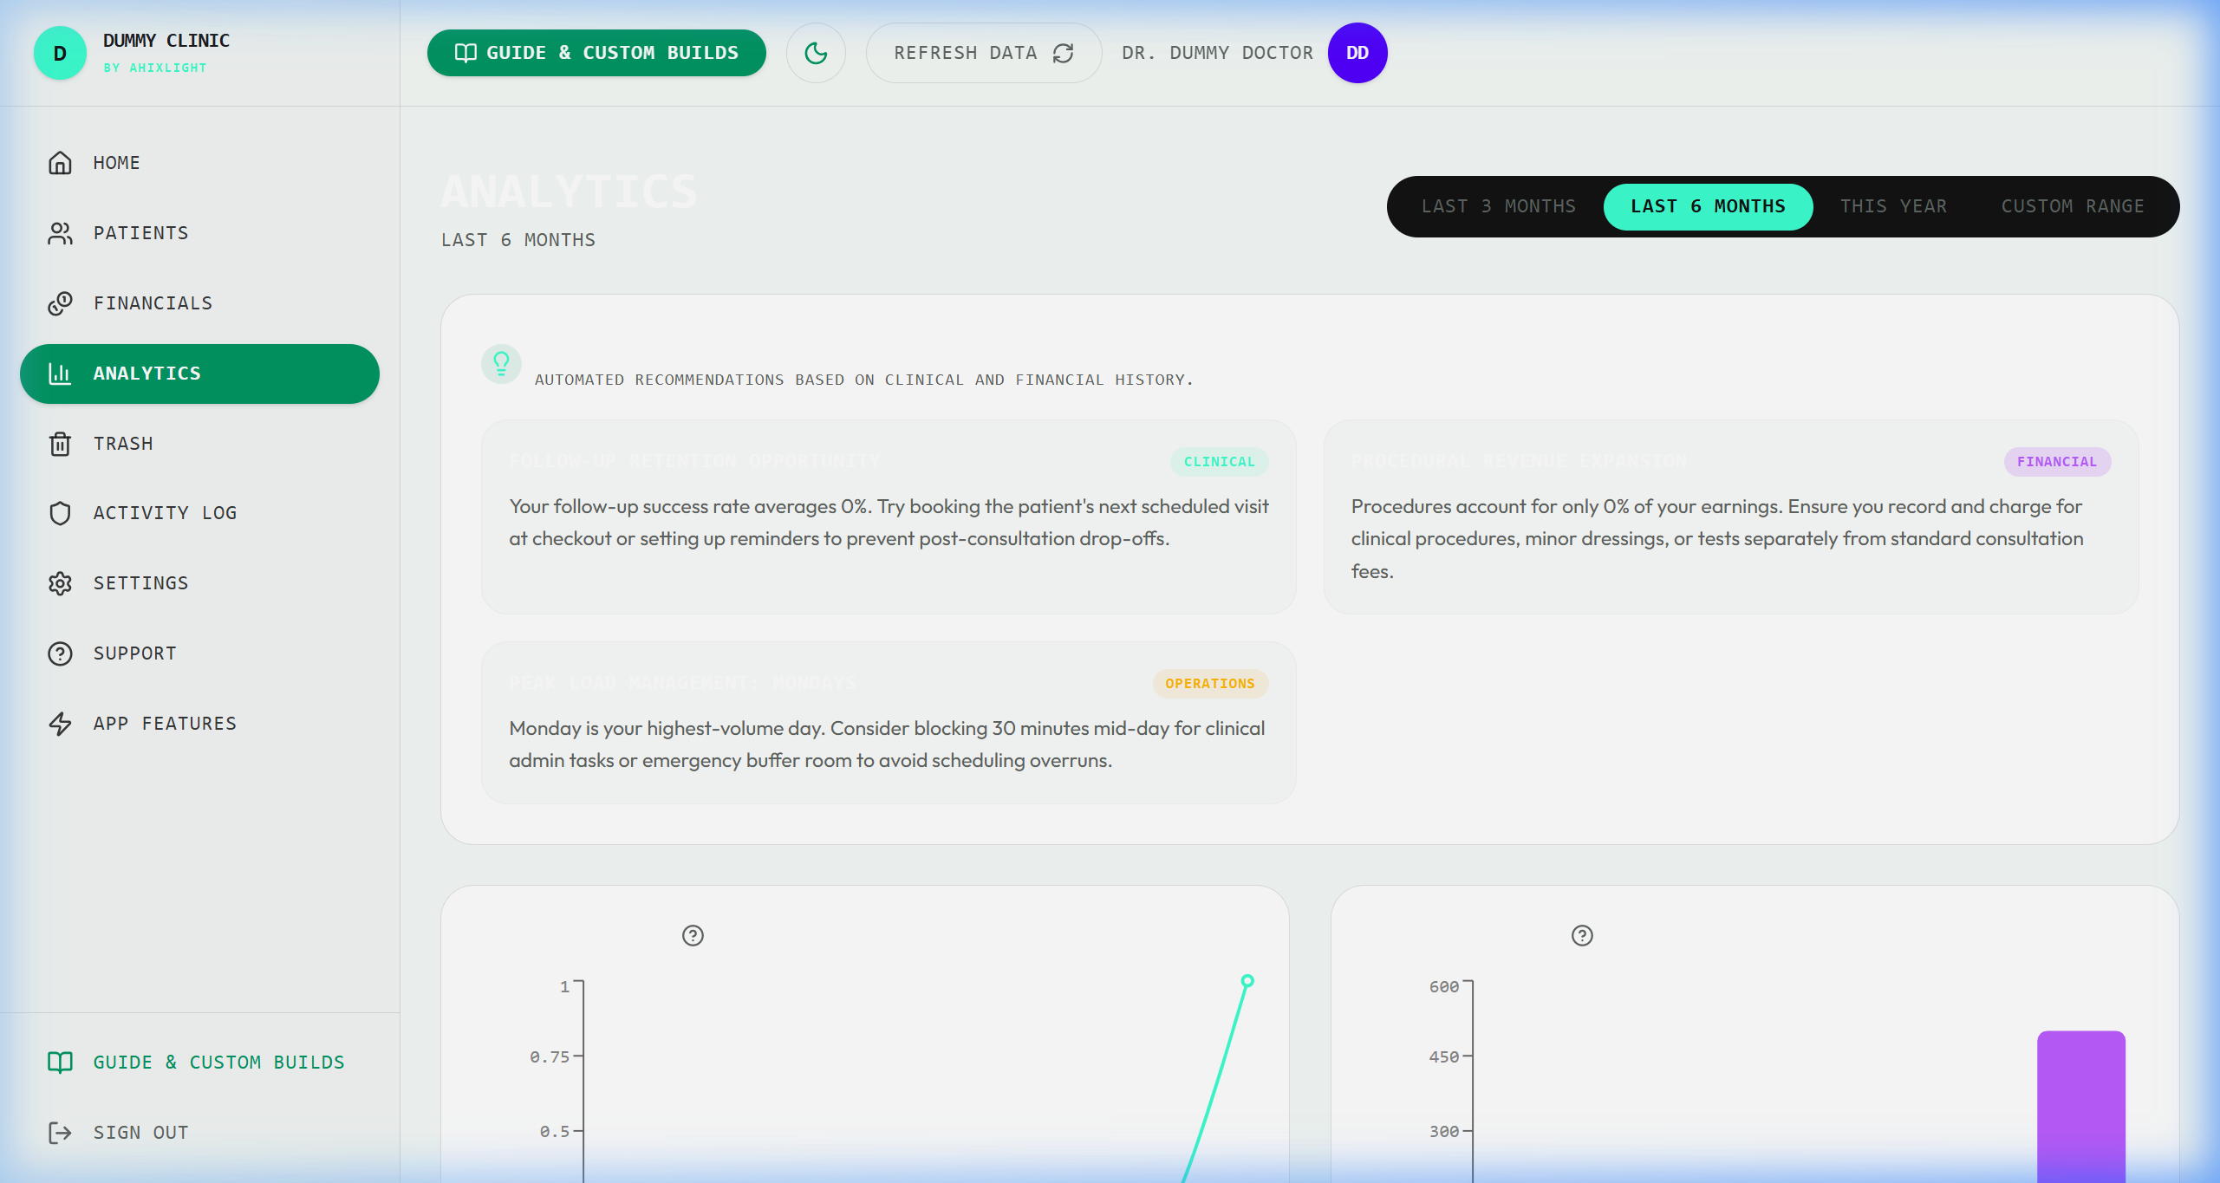Click the Activity Log shield icon

pyautogui.click(x=60, y=513)
